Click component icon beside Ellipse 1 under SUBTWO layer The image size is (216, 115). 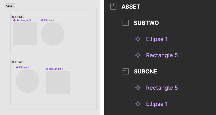[138, 39]
